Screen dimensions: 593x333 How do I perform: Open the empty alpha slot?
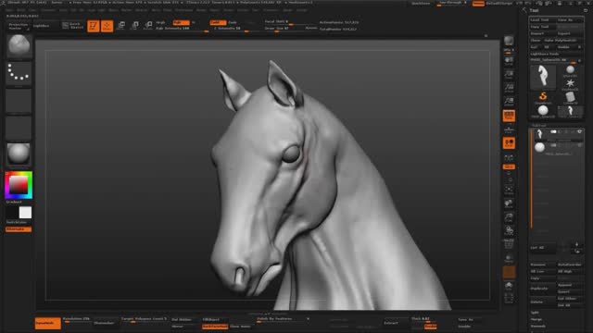click(x=19, y=101)
